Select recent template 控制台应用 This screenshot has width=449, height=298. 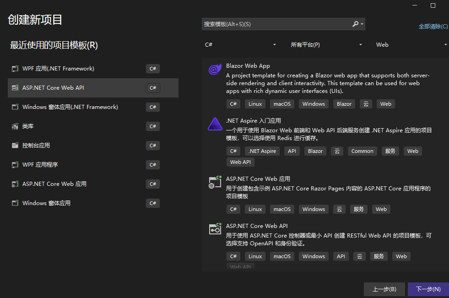click(93, 146)
